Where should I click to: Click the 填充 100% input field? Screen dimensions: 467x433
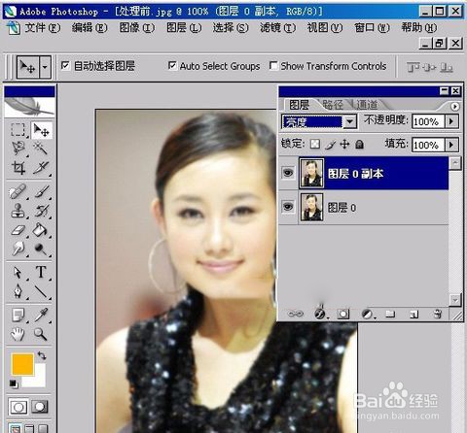point(428,145)
